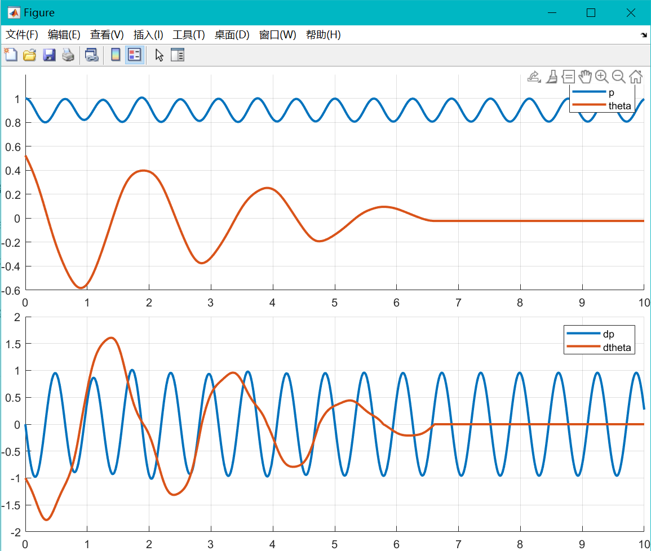Image resolution: width=651 pixels, height=551 pixels.
Task: Save the figure with the floppy disk icon
Action: click(x=49, y=55)
